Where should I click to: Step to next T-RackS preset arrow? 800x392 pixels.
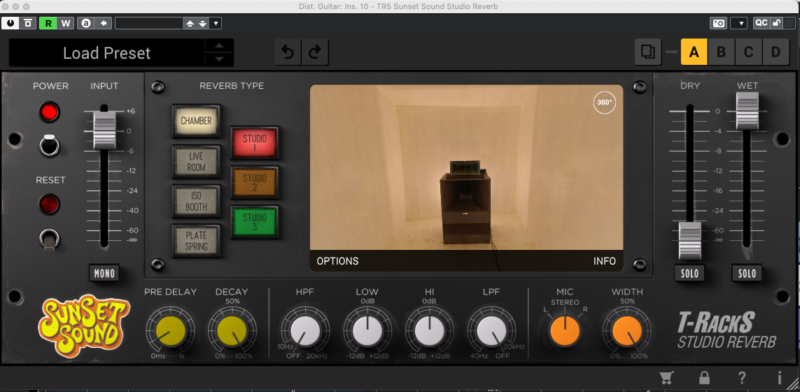[219, 59]
